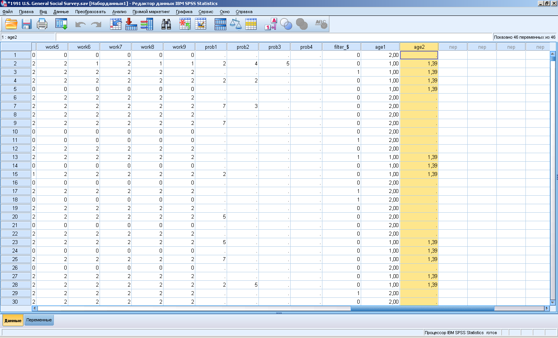Screen dimensions: 558x338
Task: Open the Окно menu
Action: [x=224, y=12]
